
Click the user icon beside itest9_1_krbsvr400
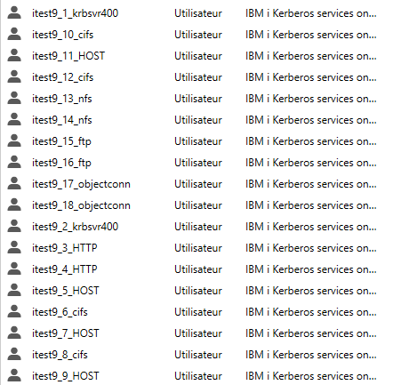pyautogui.click(x=14, y=12)
